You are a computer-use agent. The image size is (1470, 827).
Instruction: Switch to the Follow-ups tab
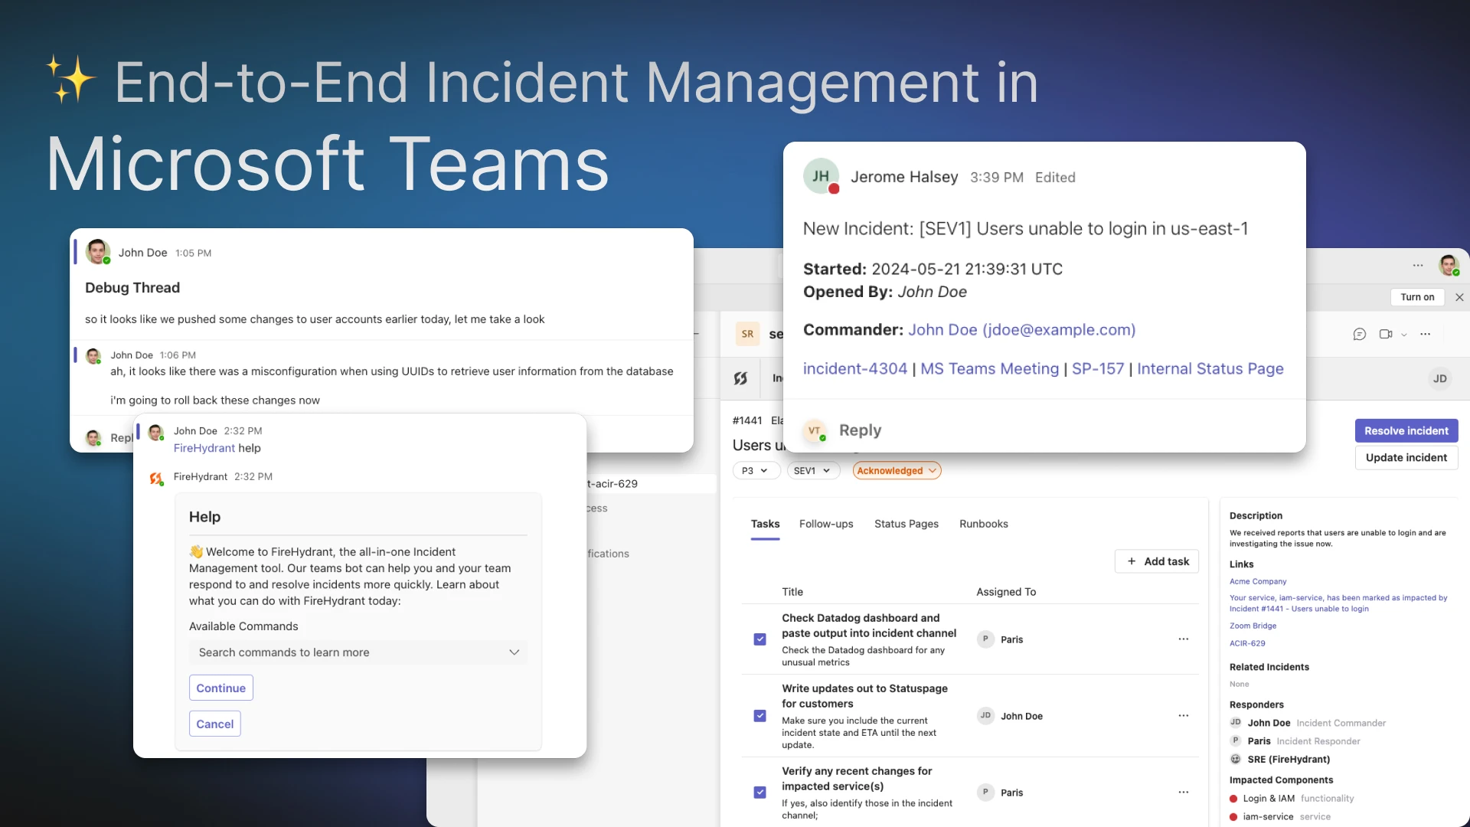click(825, 524)
